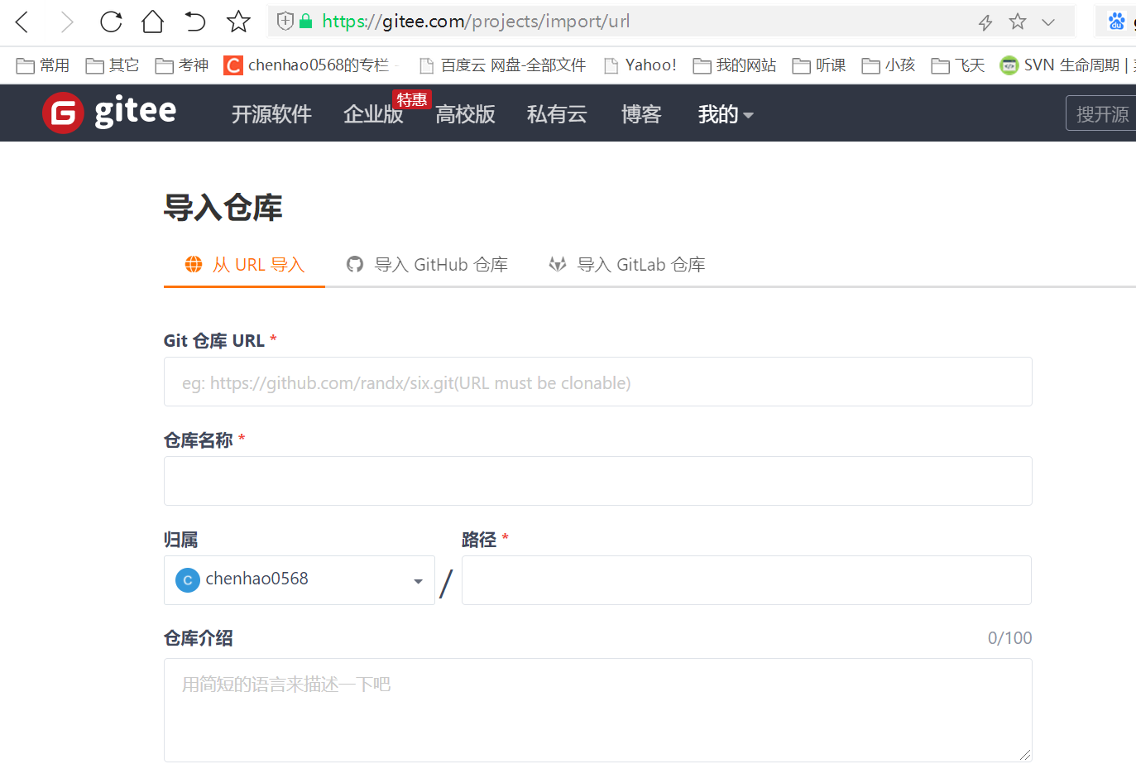Click the lightning speed mode icon
1136x764 pixels.
click(985, 22)
